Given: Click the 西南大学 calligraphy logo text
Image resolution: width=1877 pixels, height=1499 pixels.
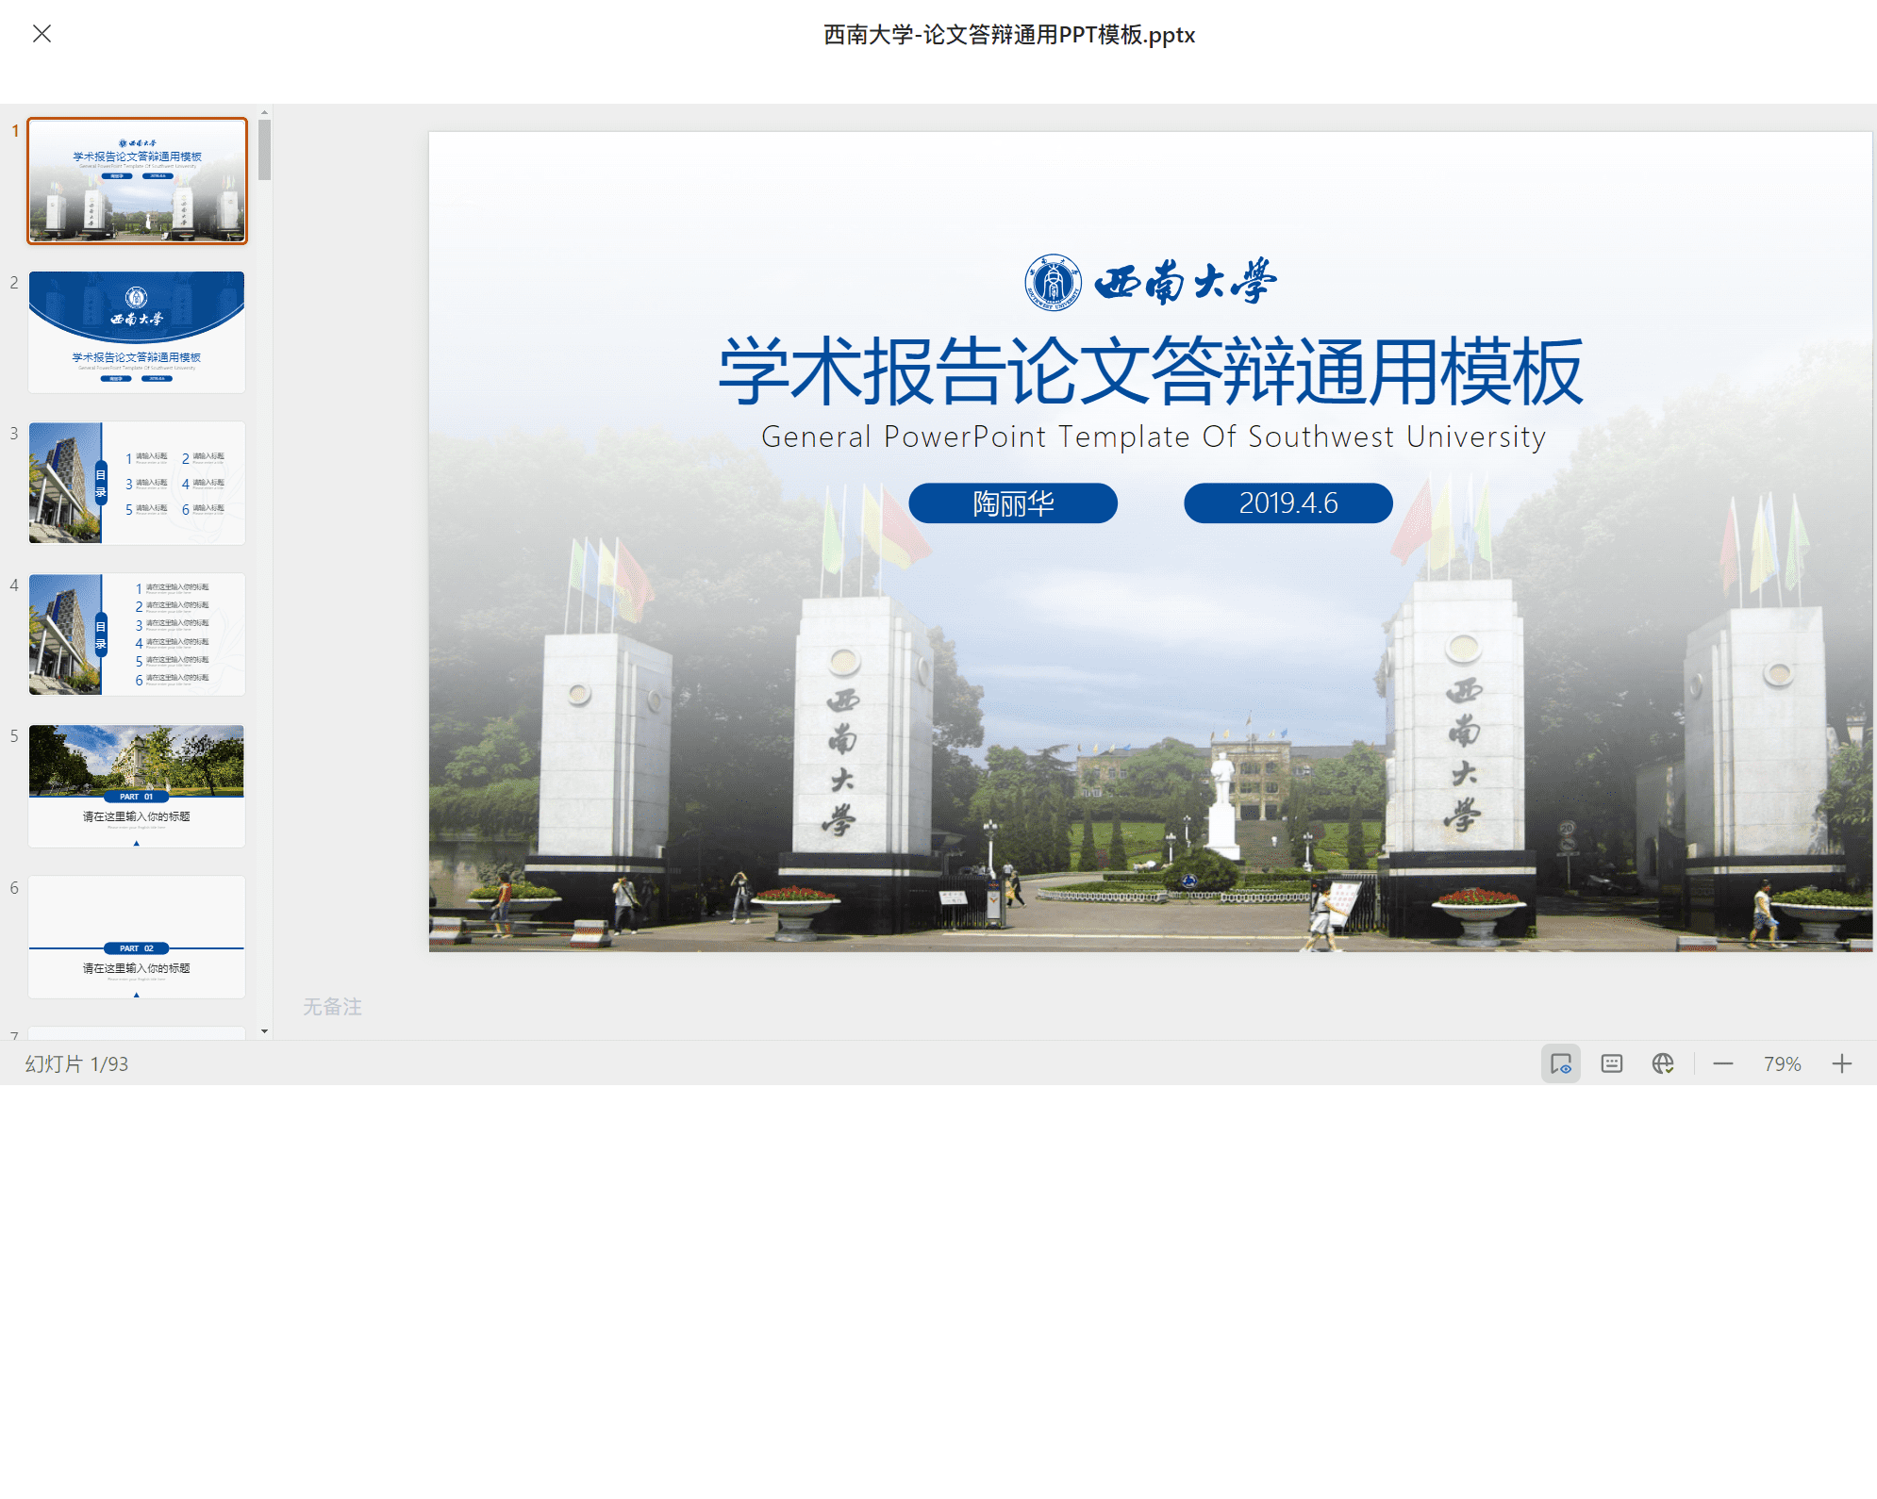Looking at the screenshot, I should [x=1186, y=281].
